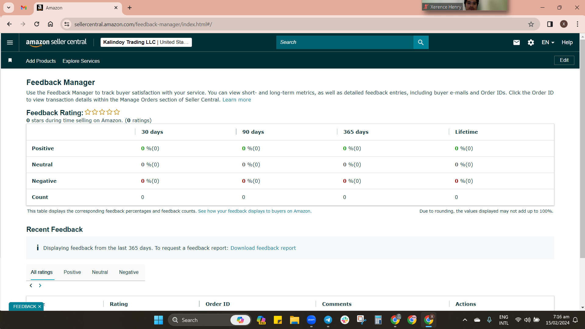
Task: Open Sticky Notes from the taskbar
Action: click(x=278, y=320)
